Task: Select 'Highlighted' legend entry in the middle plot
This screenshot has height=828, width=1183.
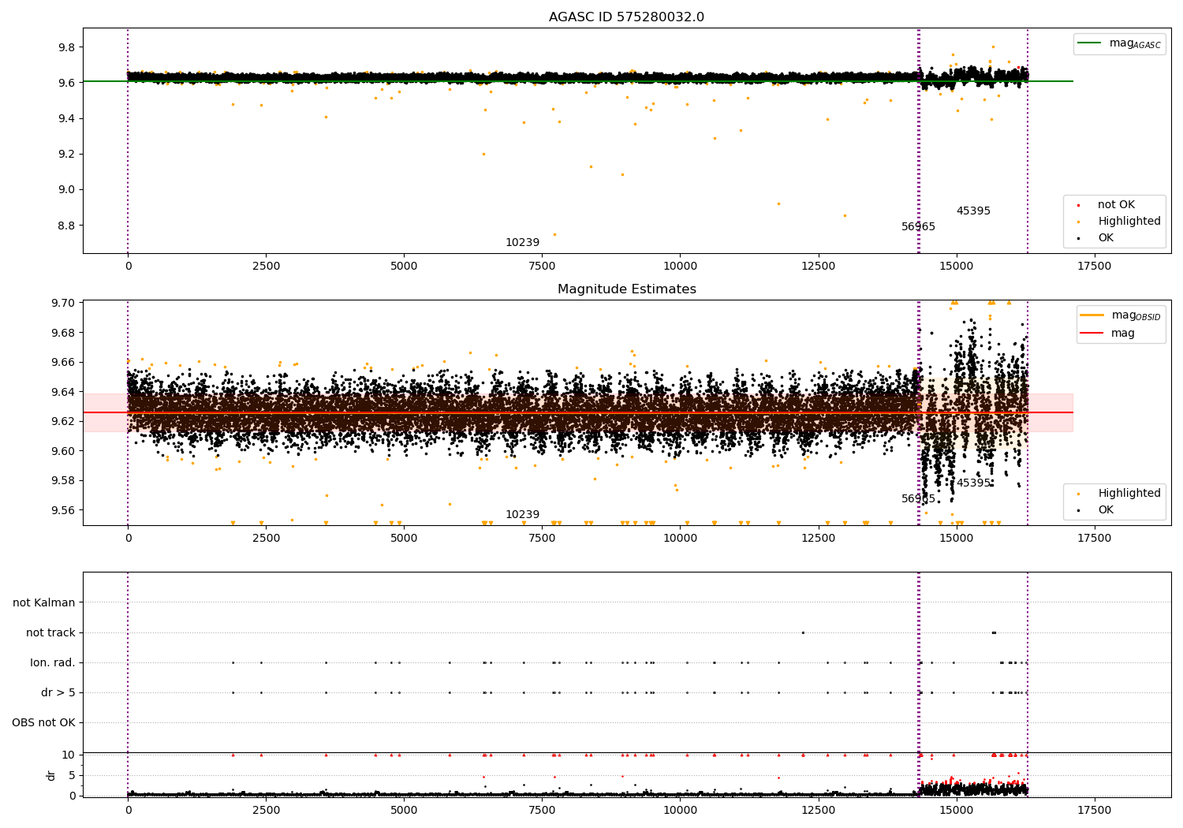Action: pyautogui.click(x=1129, y=494)
